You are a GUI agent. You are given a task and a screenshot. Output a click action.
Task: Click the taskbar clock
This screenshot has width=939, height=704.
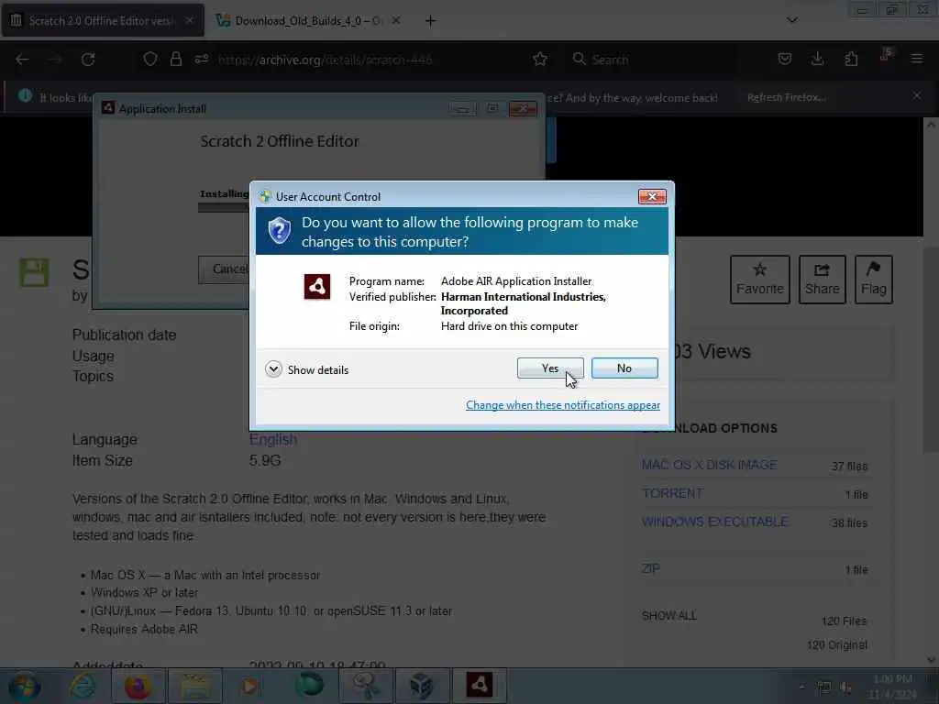(892, 687)
